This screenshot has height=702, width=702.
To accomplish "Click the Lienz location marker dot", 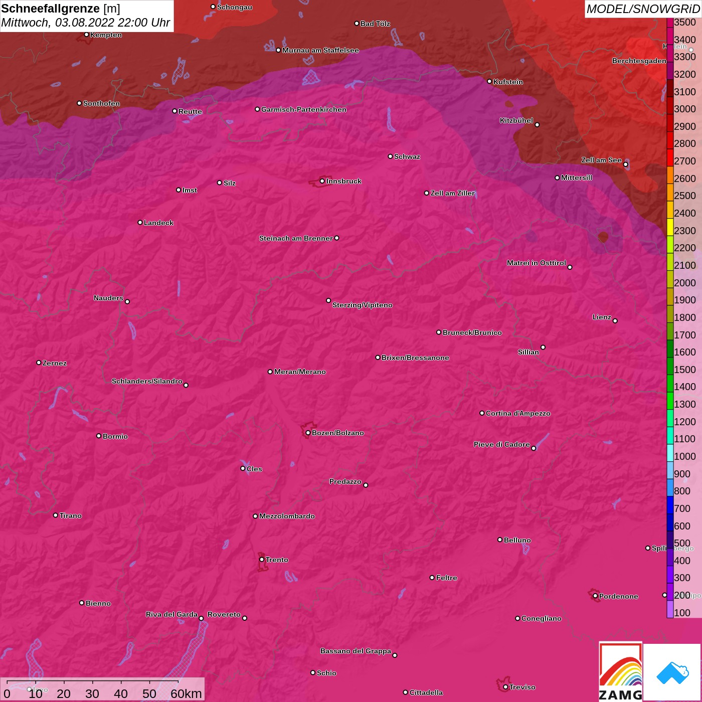I will [x=615, y=321].
